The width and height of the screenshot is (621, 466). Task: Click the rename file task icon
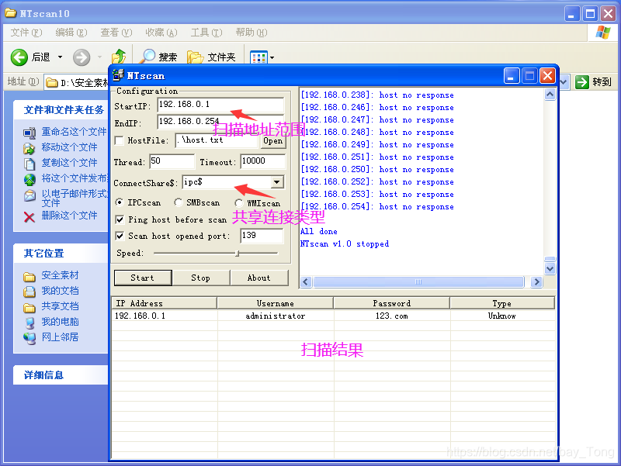(29, 133)
